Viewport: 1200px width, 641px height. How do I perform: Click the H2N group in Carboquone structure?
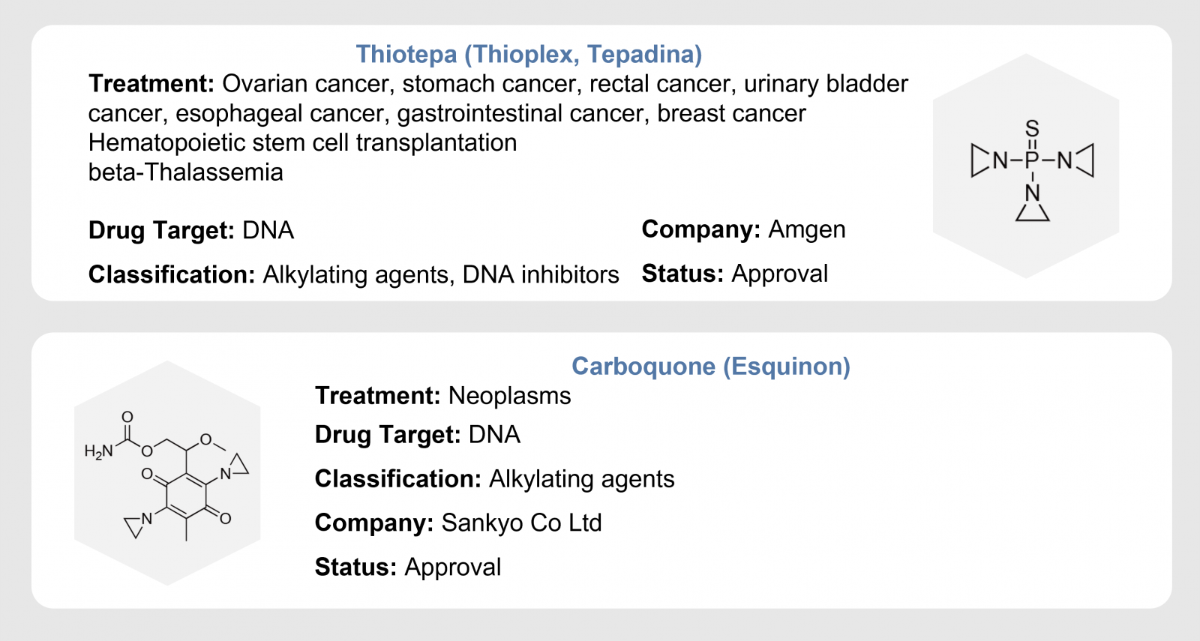tap(98, 451)
